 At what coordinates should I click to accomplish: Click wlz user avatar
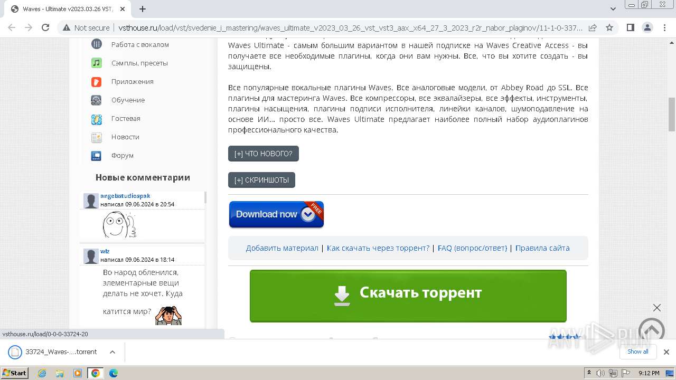tap(91, 256)
